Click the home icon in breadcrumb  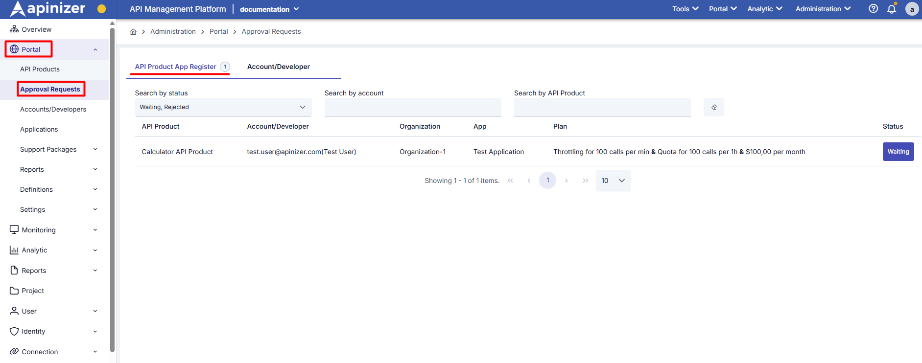(133, 32)
